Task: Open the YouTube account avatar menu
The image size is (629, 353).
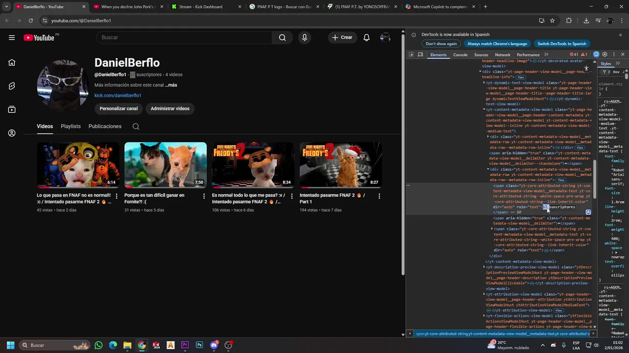Action: click(x=385, y=37)
